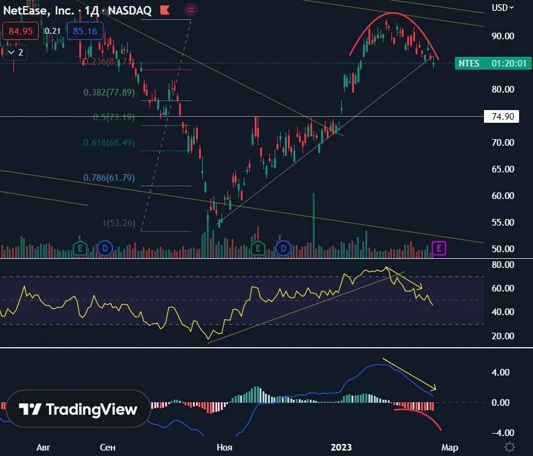533x456 pixels.
Task: Select the 0.618(68.49) Fibonacci level label
Action: 109,142
